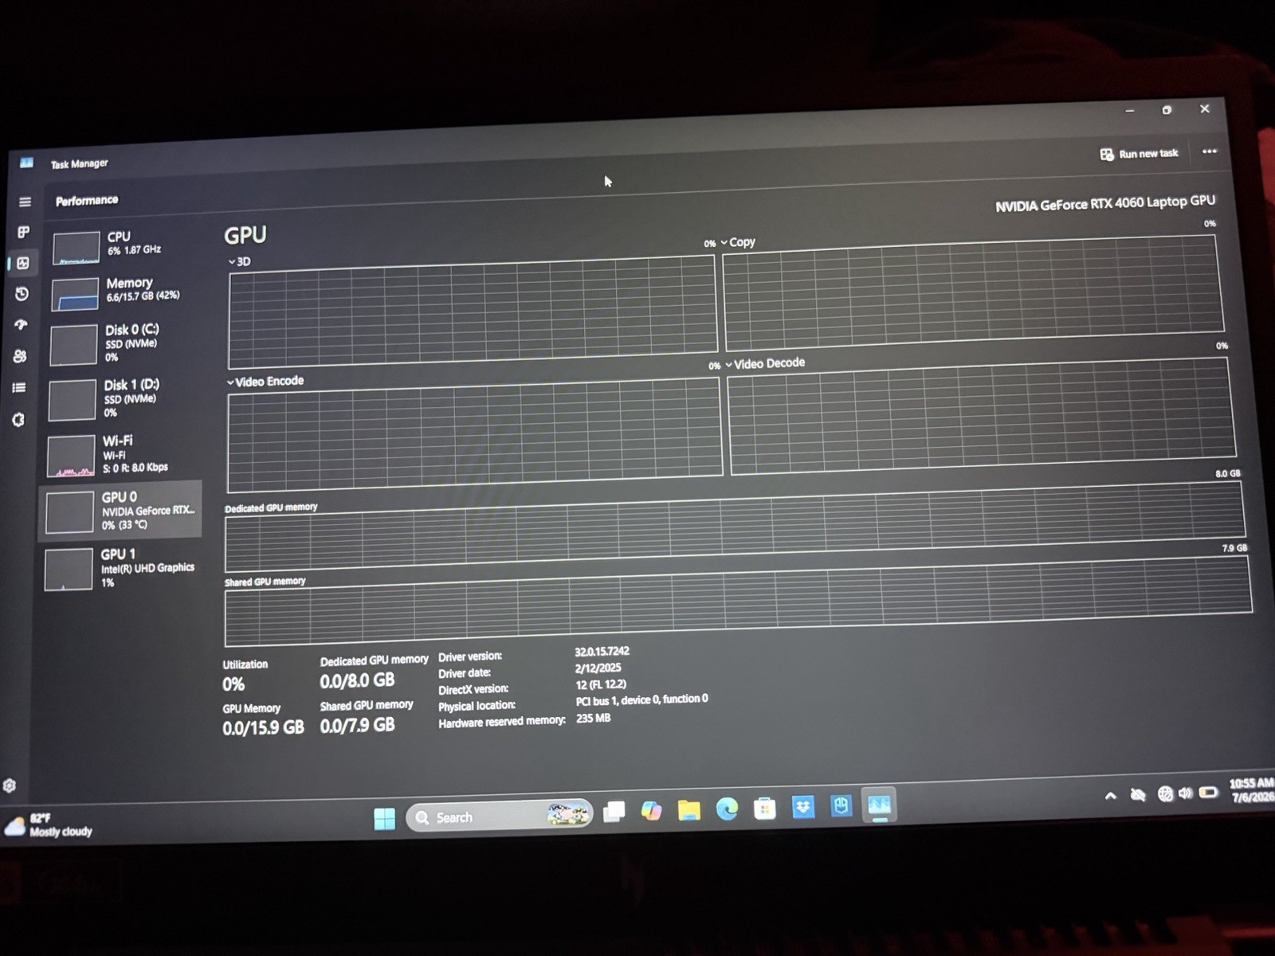Click the Shared GPU memory 0.0/7.9 GB value

click(357, 725)
